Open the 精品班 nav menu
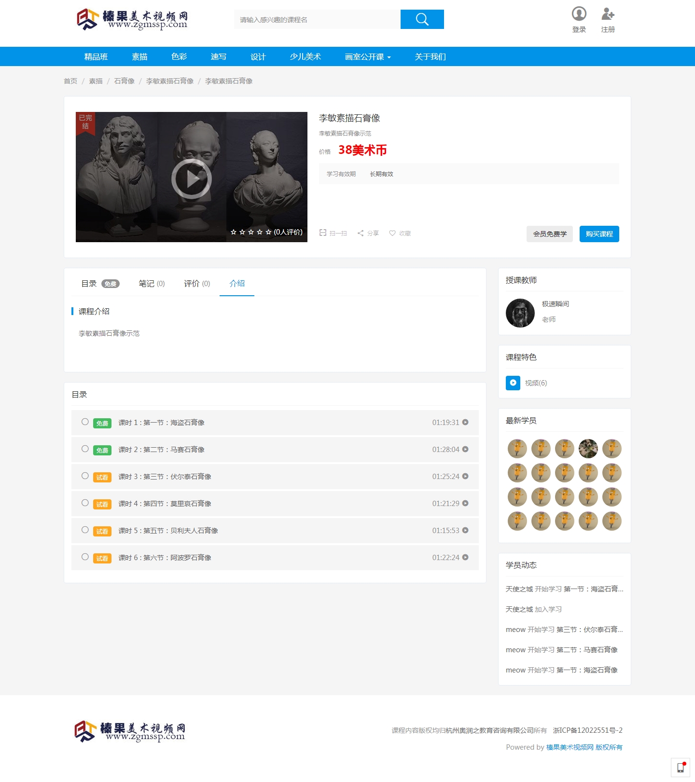 point(96,56)
